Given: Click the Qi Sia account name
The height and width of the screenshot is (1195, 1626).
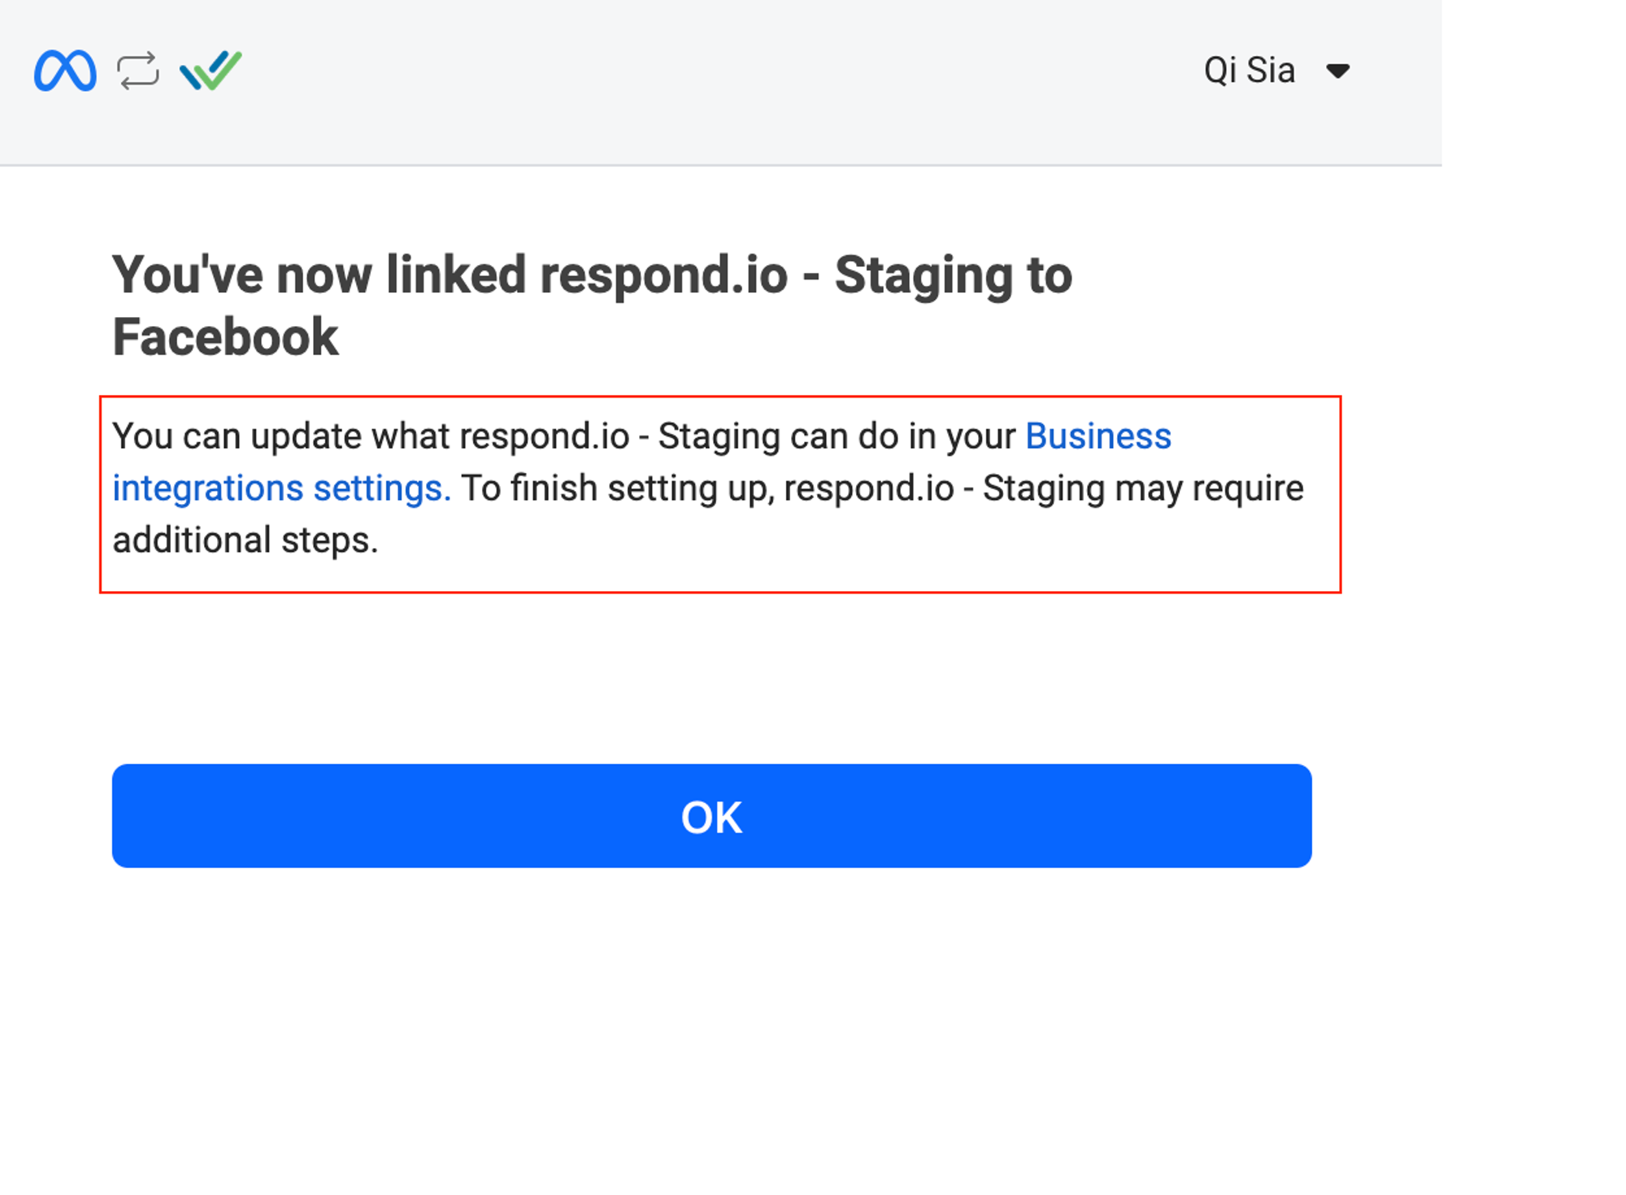Looking at the screenshot, I should pos(1249,71).
